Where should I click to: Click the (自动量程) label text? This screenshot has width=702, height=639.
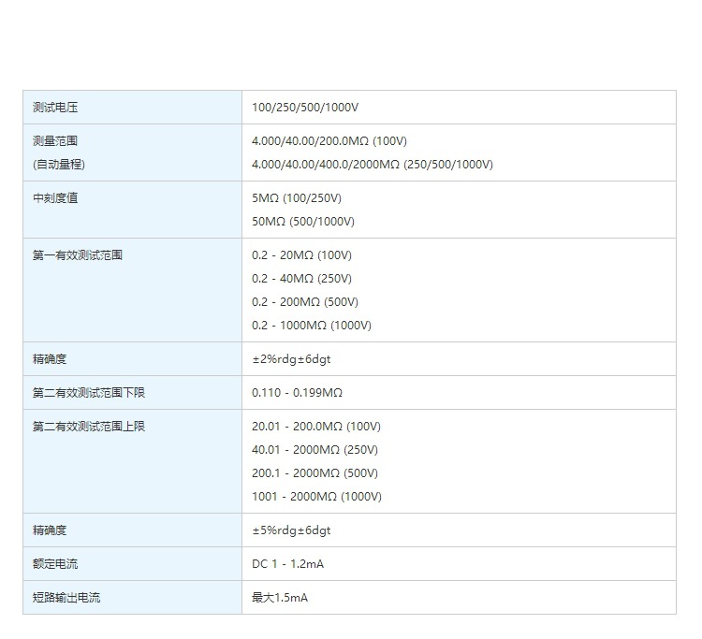59,165
